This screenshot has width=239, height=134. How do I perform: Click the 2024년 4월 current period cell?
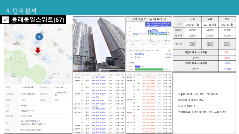click(x=227, y=25)
